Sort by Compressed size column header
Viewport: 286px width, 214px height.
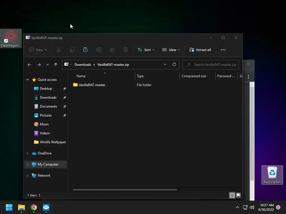click(194, 76)
